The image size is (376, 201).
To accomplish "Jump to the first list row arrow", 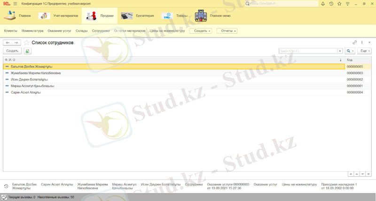I will 351,174.
